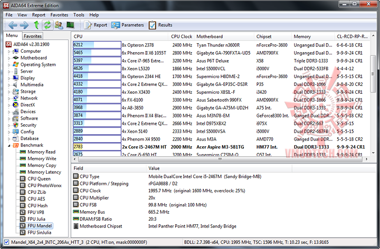Collapse the Benchmark tree node

[x=9, y=145]
